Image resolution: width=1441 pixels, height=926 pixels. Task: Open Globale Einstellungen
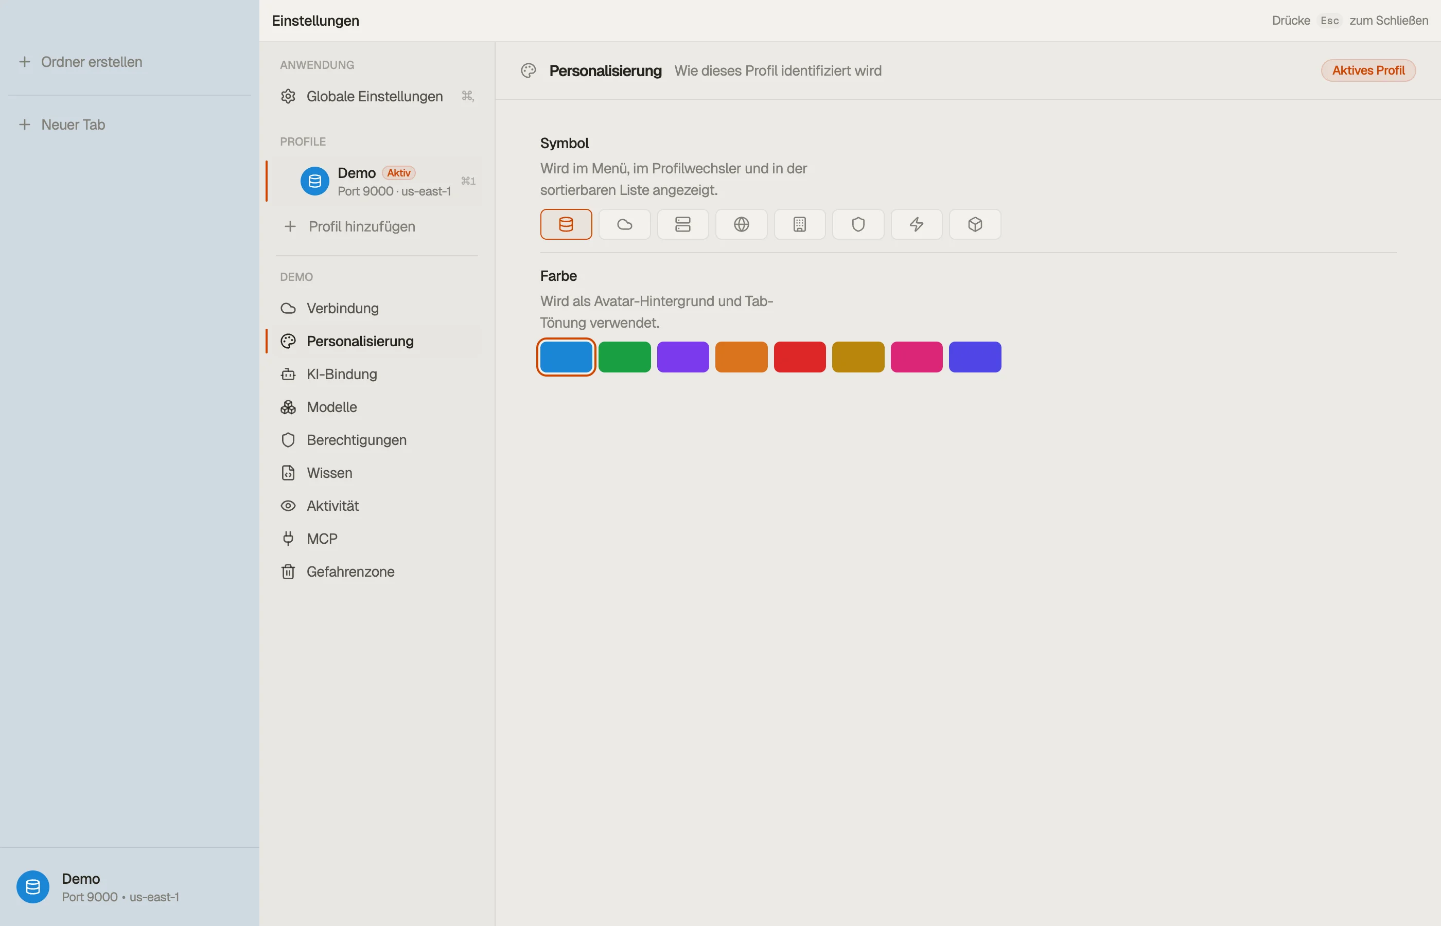377,96
